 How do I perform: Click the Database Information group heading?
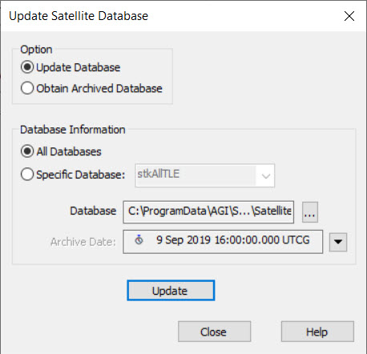point(73,130)
